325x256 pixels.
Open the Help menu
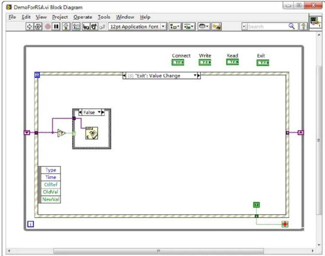click(145, 17)
